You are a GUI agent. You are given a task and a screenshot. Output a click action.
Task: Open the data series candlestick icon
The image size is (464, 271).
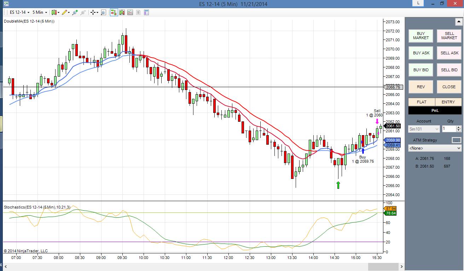point(122,12)
